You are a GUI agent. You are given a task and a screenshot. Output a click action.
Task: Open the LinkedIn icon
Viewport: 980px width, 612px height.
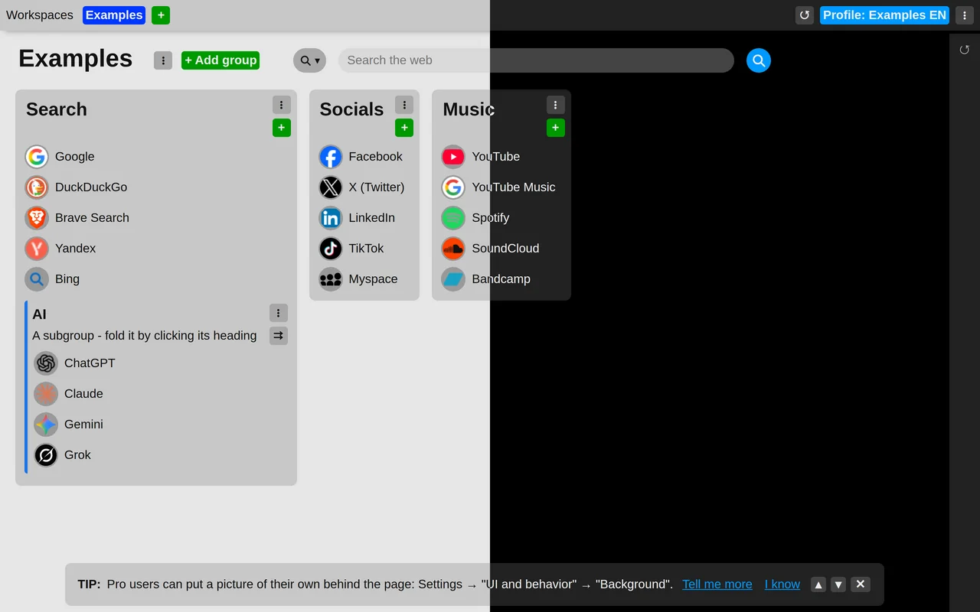331,218
